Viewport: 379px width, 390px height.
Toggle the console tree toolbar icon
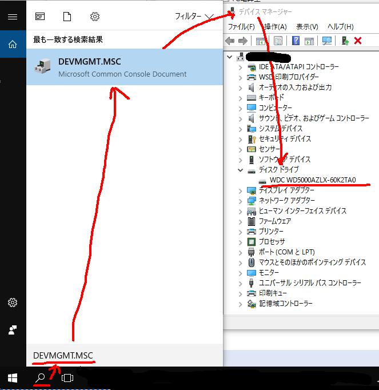point(261,41)
